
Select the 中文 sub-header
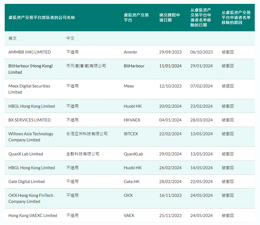71,38
